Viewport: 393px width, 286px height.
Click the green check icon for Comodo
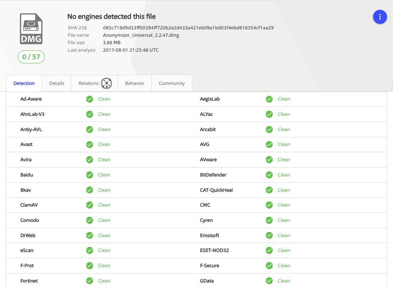point(89,220)
